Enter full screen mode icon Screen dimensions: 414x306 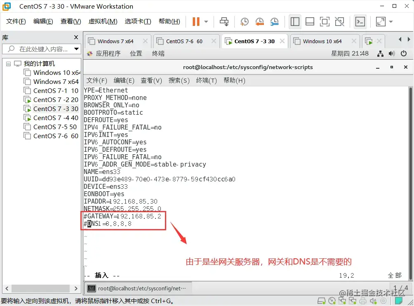coord(325,22)
